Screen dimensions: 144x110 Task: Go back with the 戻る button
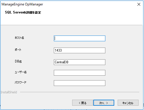coord(82,103)
